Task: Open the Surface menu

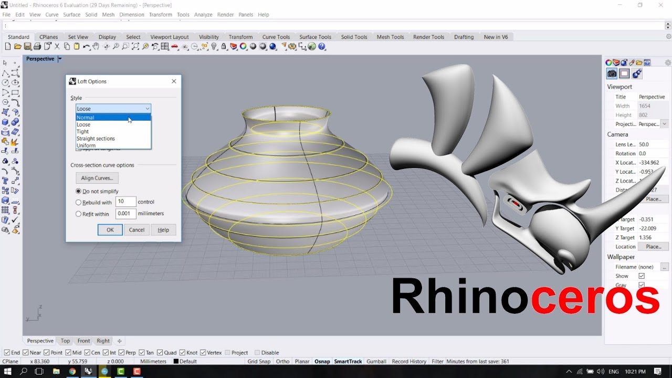Action: (x=72, y=15)
